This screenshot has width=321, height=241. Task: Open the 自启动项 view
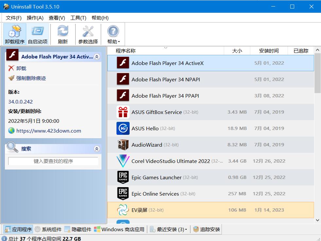[37, 33]
